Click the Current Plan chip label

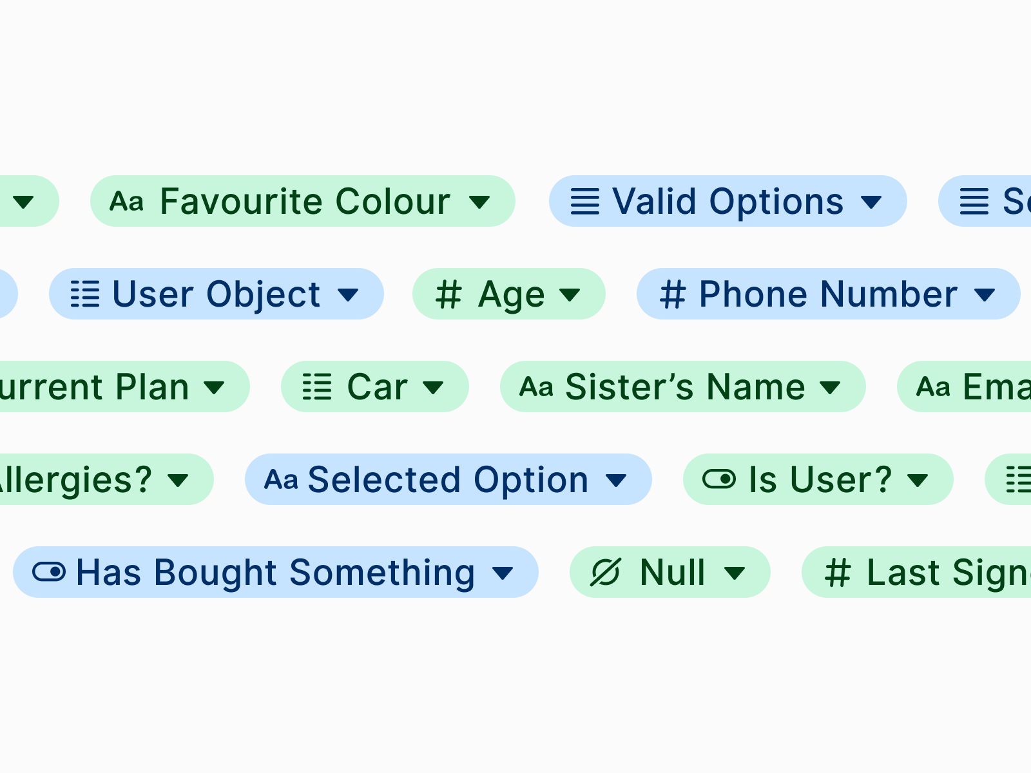click(94, 387)
